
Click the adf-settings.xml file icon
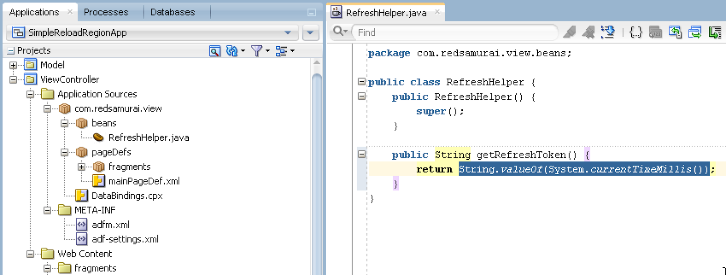pyautogui.click(x=82, y=239)
